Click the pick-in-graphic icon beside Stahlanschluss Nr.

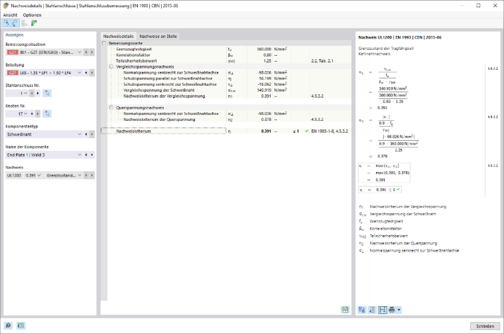[47, 94]
